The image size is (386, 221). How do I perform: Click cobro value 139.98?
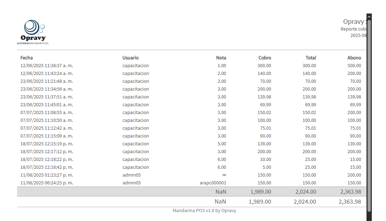point(264,97)
